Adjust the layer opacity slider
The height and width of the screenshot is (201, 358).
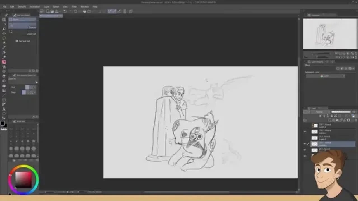pyautogui.click(x=341, y=112)
